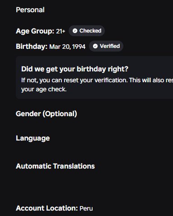The width and height of the screenshot is (173, 216).
Task: Click the reset your verification sentence
Action: (97, 80)
